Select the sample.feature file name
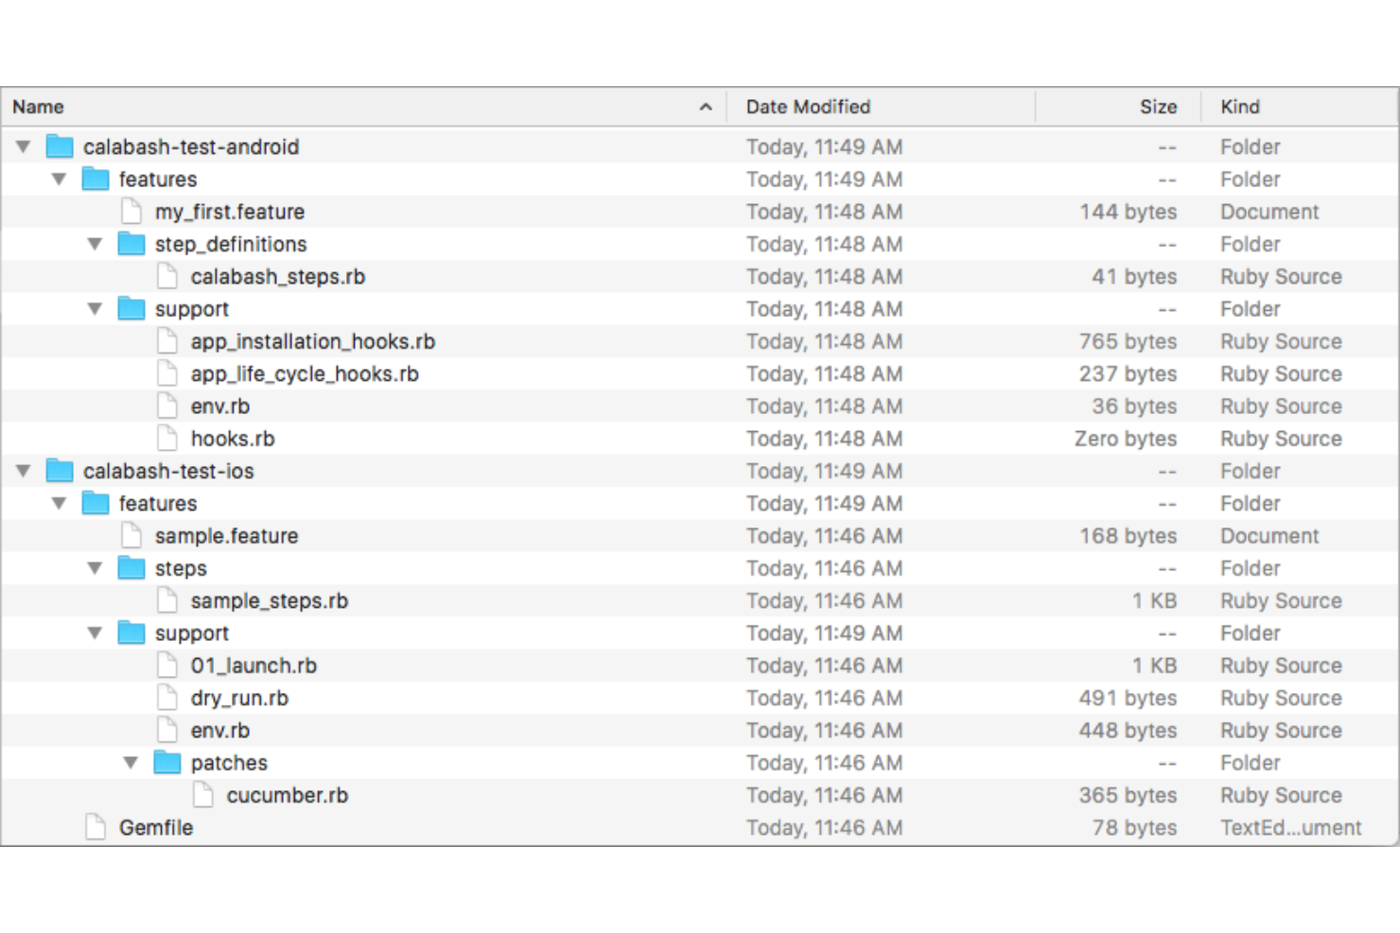Viewport: 1400px width, 933px height. [227, 536]
